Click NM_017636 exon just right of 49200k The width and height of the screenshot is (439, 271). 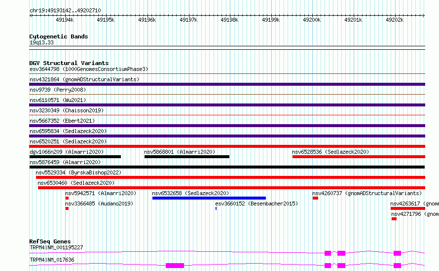(x=328, y=266)
